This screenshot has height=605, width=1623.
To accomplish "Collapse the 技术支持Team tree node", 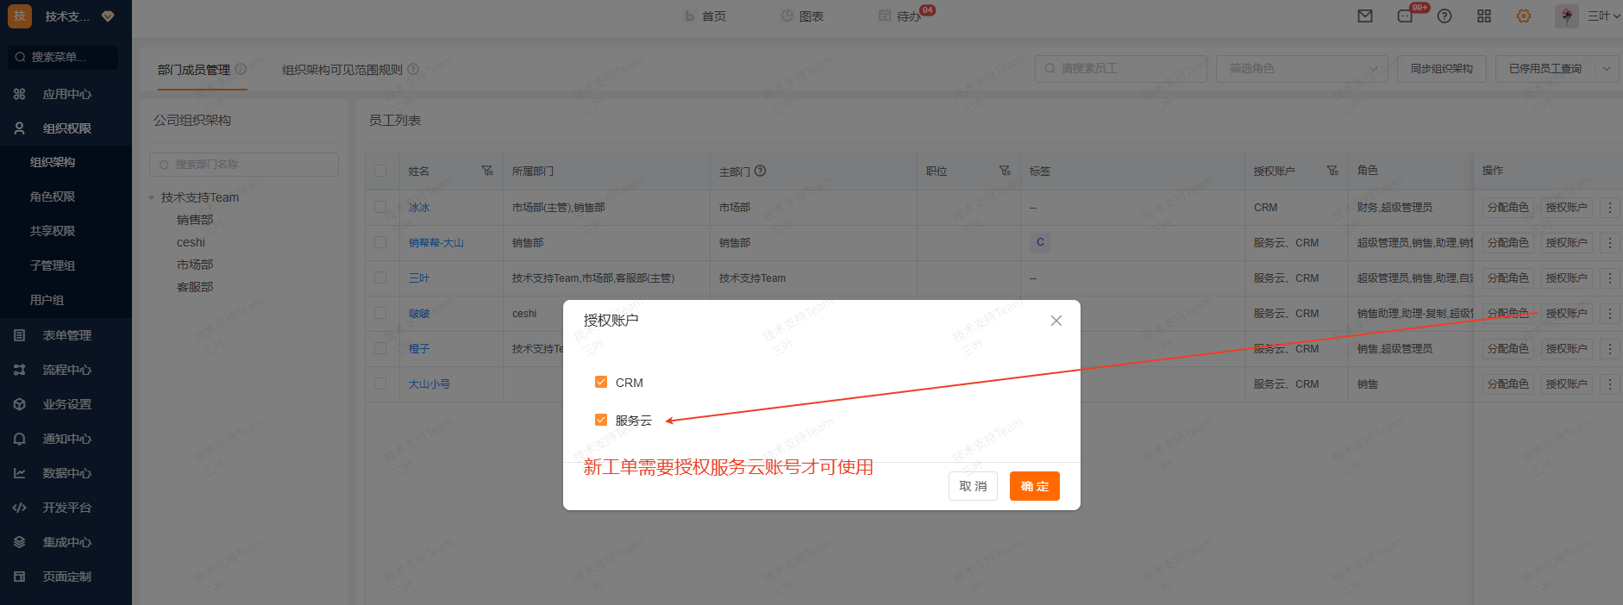I will (x=152, y=197).
